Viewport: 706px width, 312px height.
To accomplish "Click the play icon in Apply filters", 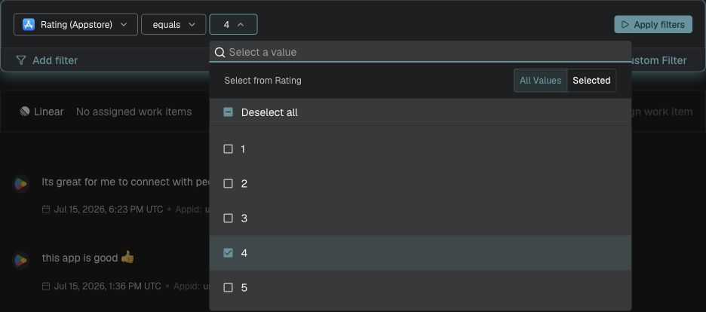I will pos(625,24).
